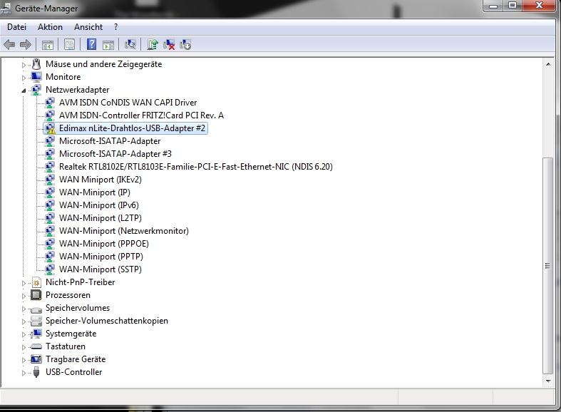Select AVM ISDN-Controller FRITZ!Card PCI Rev. A

point(141,115)
